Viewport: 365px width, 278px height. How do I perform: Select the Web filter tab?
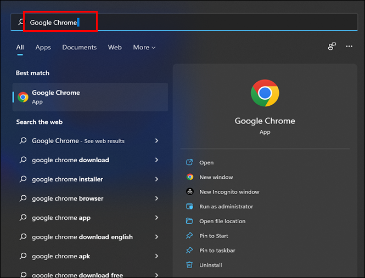(x=115, y=48)
